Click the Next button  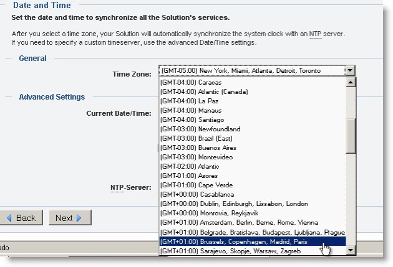coord(69,218)
